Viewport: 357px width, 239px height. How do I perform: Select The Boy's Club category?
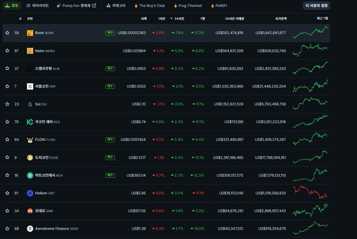[x=150, y=5]
